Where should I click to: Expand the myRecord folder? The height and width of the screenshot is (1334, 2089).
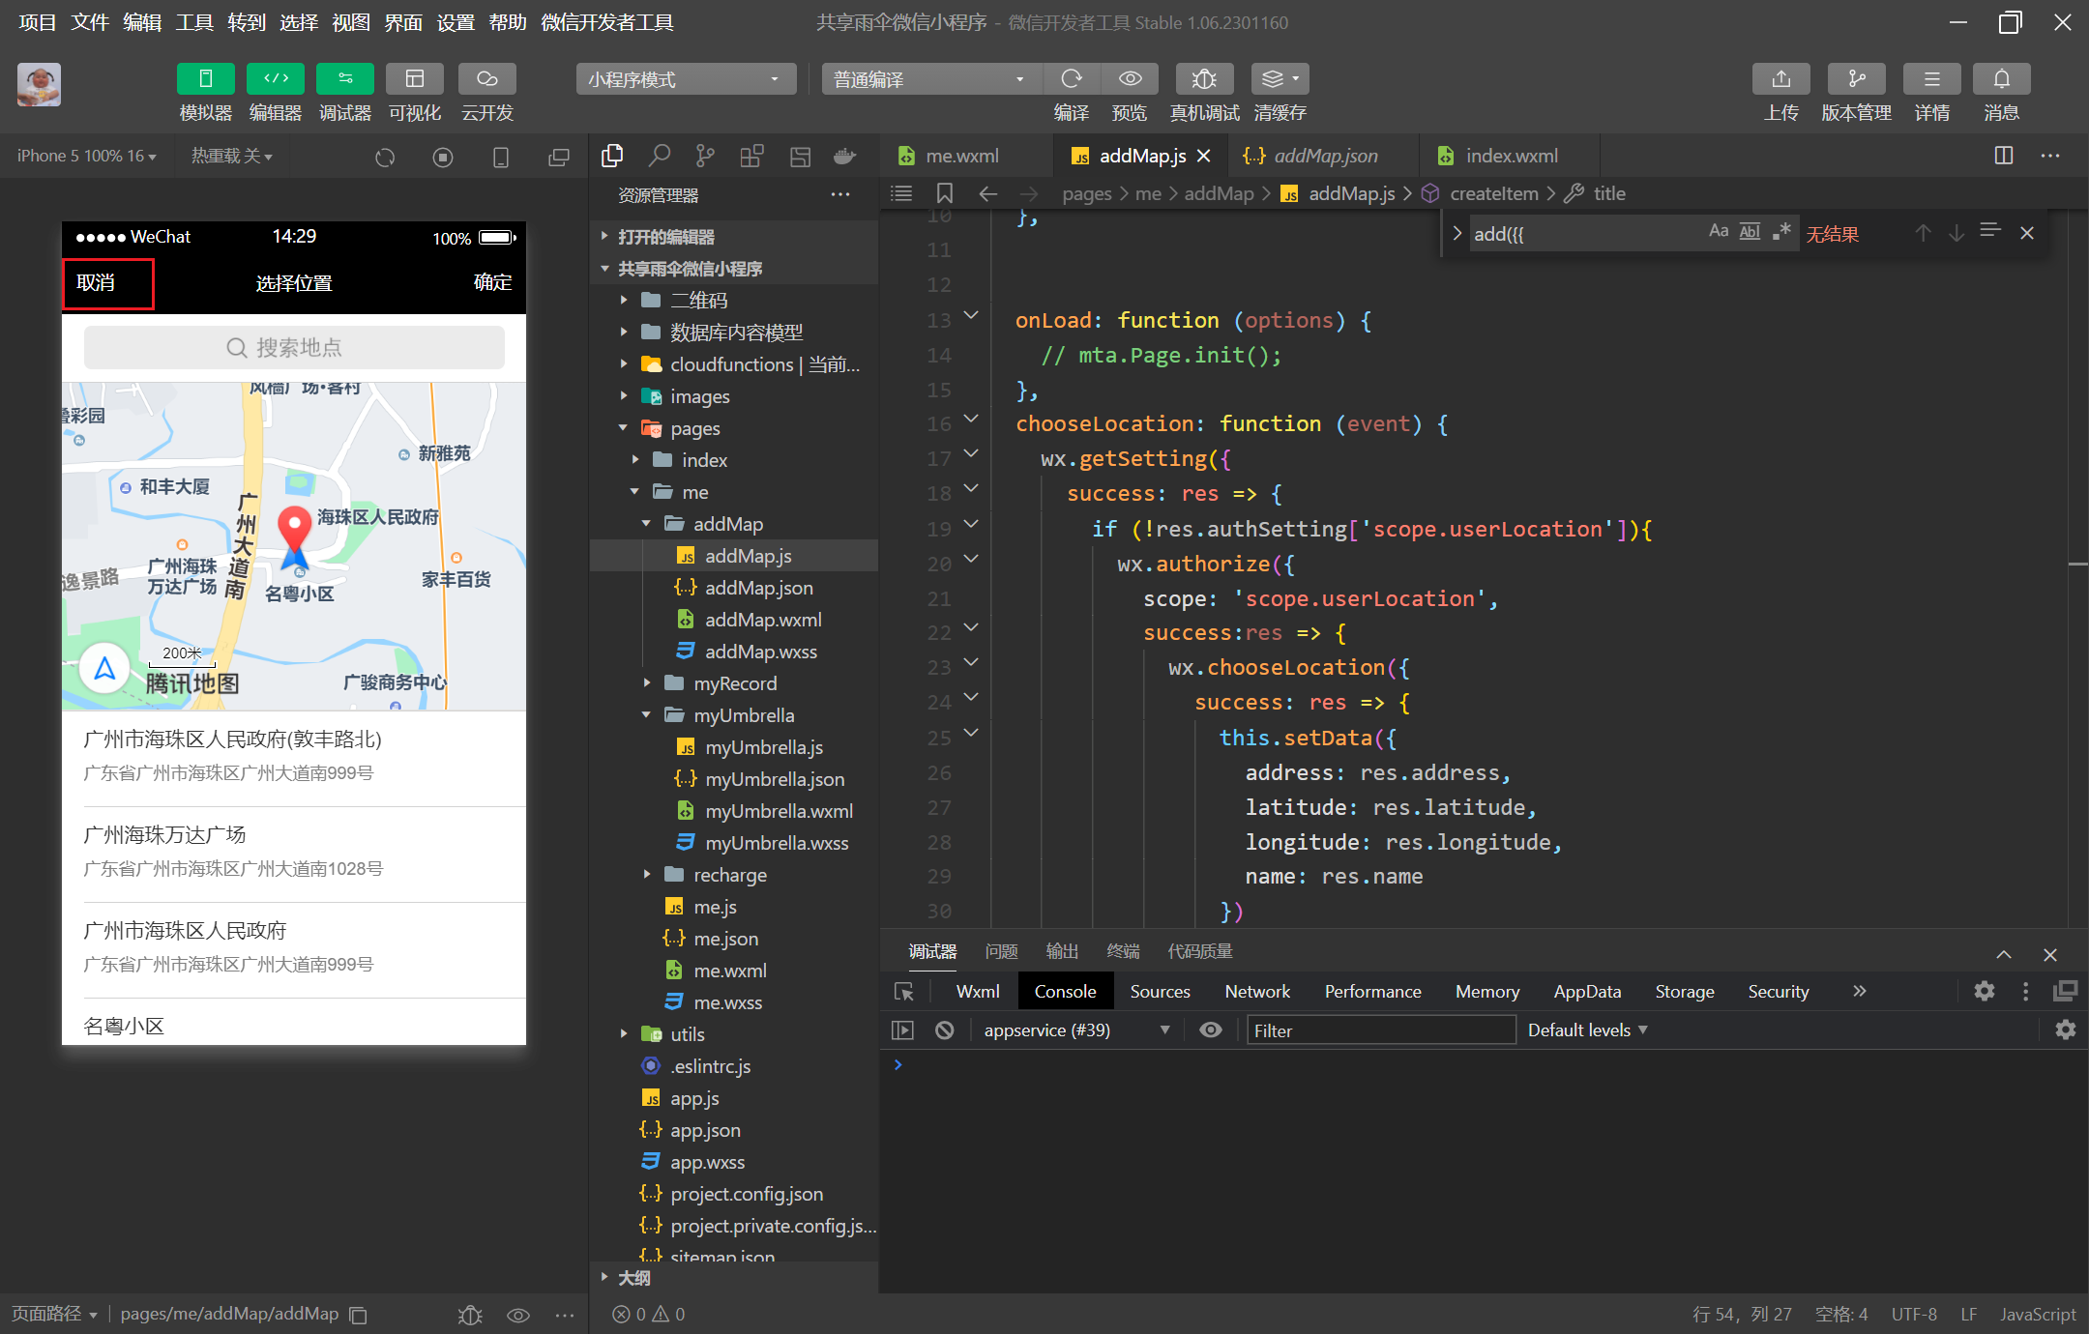734,683
